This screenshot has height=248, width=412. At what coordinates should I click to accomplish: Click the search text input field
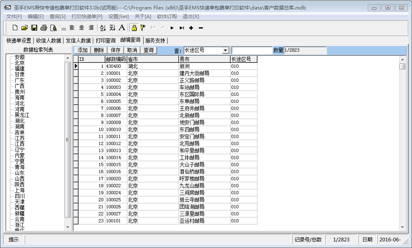[252, 50]
